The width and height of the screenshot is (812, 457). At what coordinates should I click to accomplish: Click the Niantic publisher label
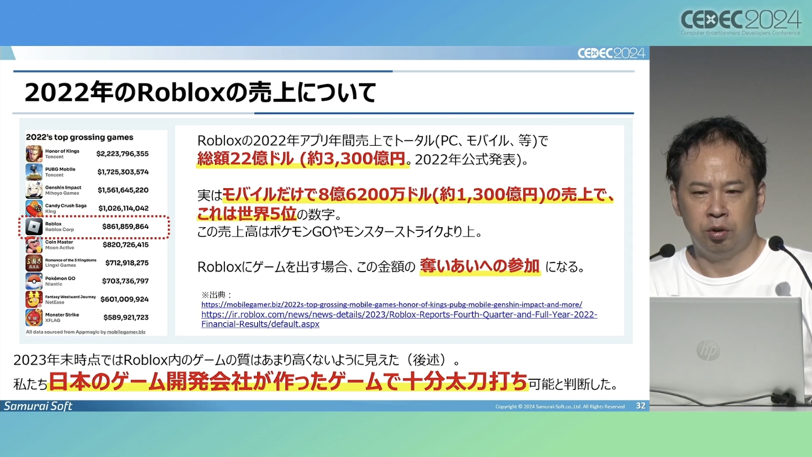pyautogui.click(x=54, y=284)
